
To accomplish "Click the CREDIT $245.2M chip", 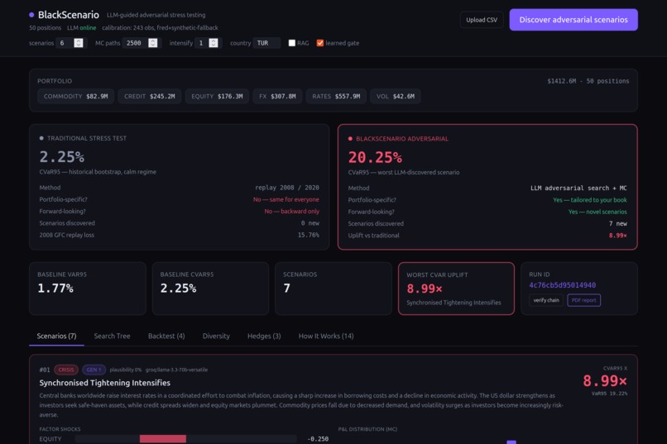I will tap(149, 97).
